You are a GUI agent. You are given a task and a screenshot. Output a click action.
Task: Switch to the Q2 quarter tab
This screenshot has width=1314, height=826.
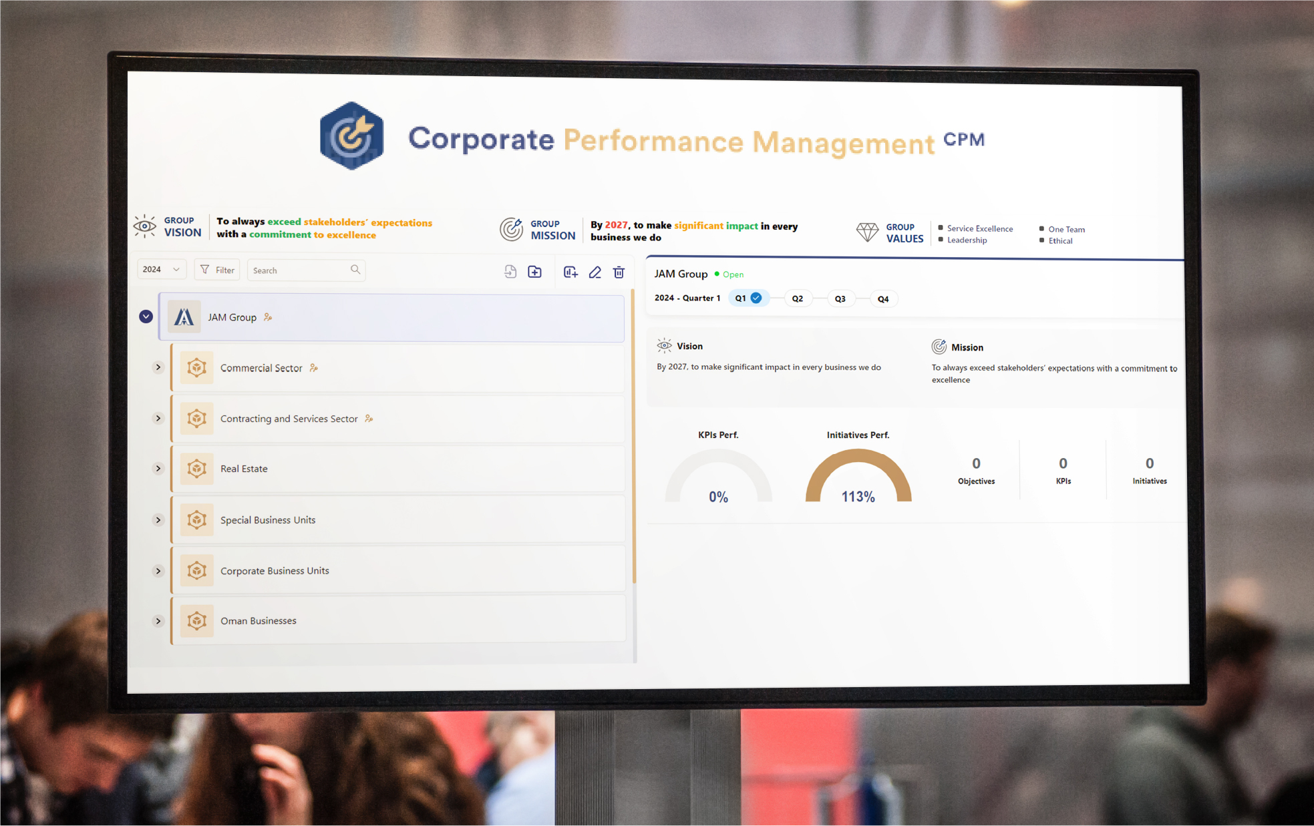click(798, 298)
